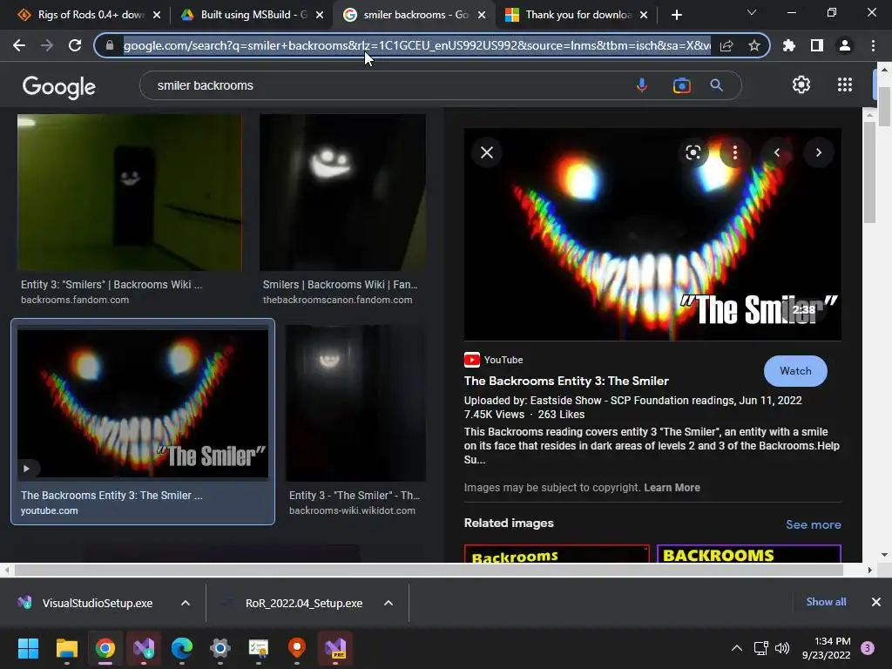The width and height of the screenshot is (892, 669).
Task: Go back to the previous page
Action: click(19, 45)
